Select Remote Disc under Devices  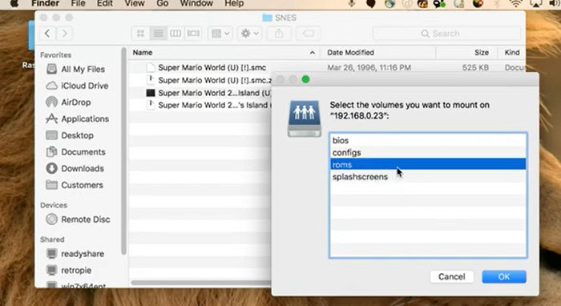(78, 219)
